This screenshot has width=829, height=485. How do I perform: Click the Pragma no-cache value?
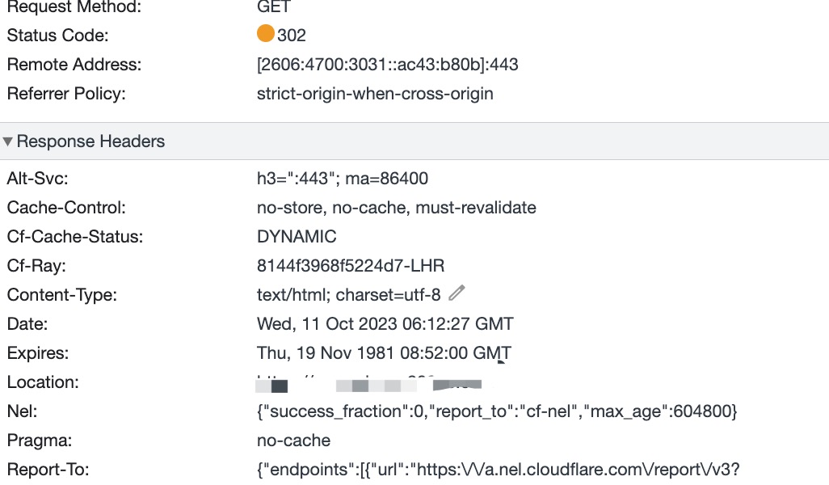pyautogui.click(x=293, y=440)
